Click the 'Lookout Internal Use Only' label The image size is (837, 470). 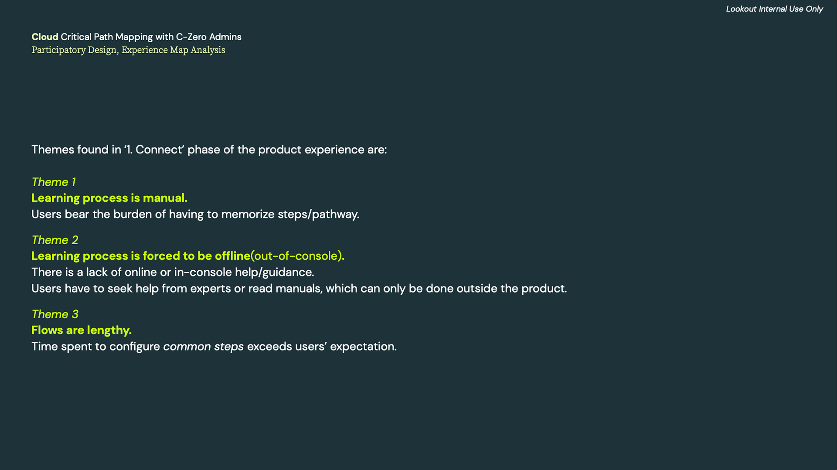pyautogui.click(x=774, y=9)
